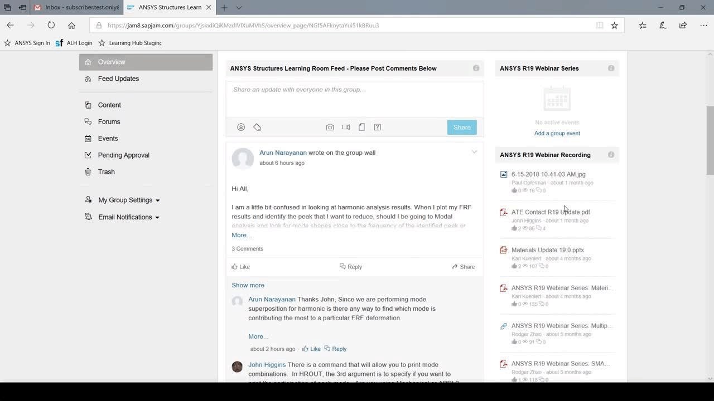This screenshot has width=714, height=401.
Task: Open ALH Login bookmark
Action: [x=74, y=43]
